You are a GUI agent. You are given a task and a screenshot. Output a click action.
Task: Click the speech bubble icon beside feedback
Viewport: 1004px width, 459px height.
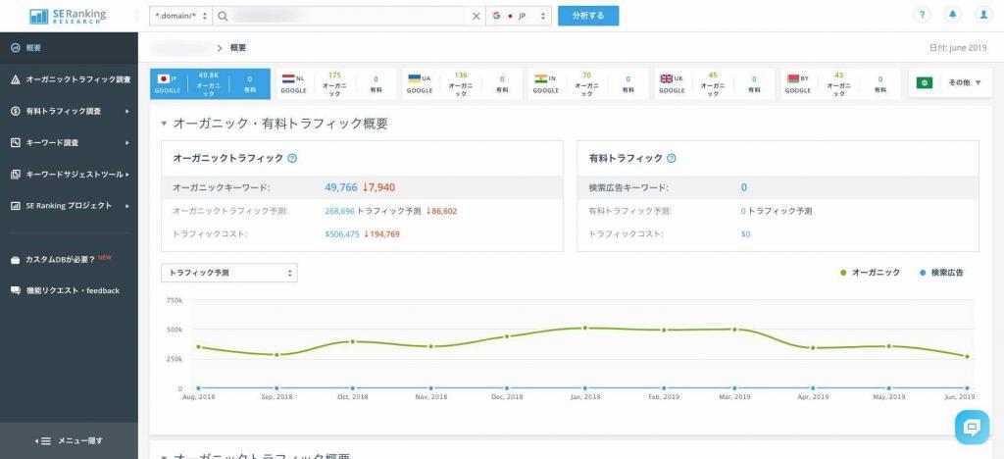coord(16,290)
